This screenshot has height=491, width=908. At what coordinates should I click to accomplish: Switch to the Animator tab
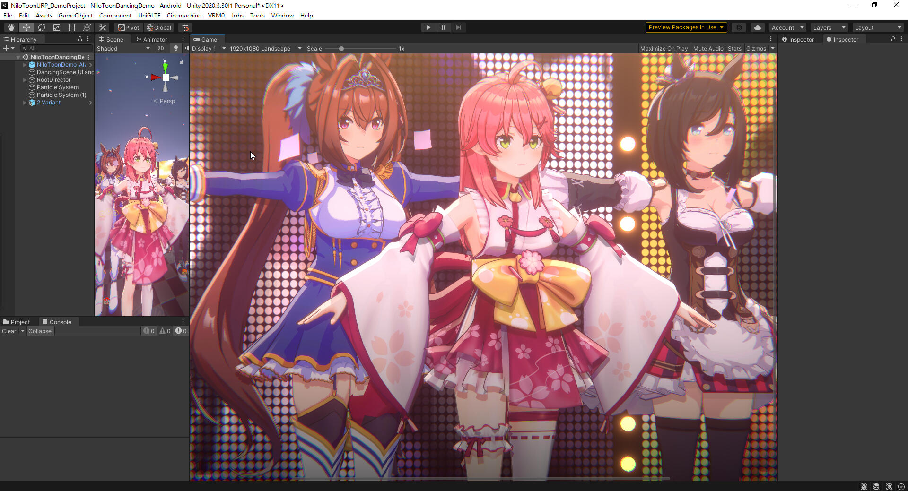(x=152, y=39)
